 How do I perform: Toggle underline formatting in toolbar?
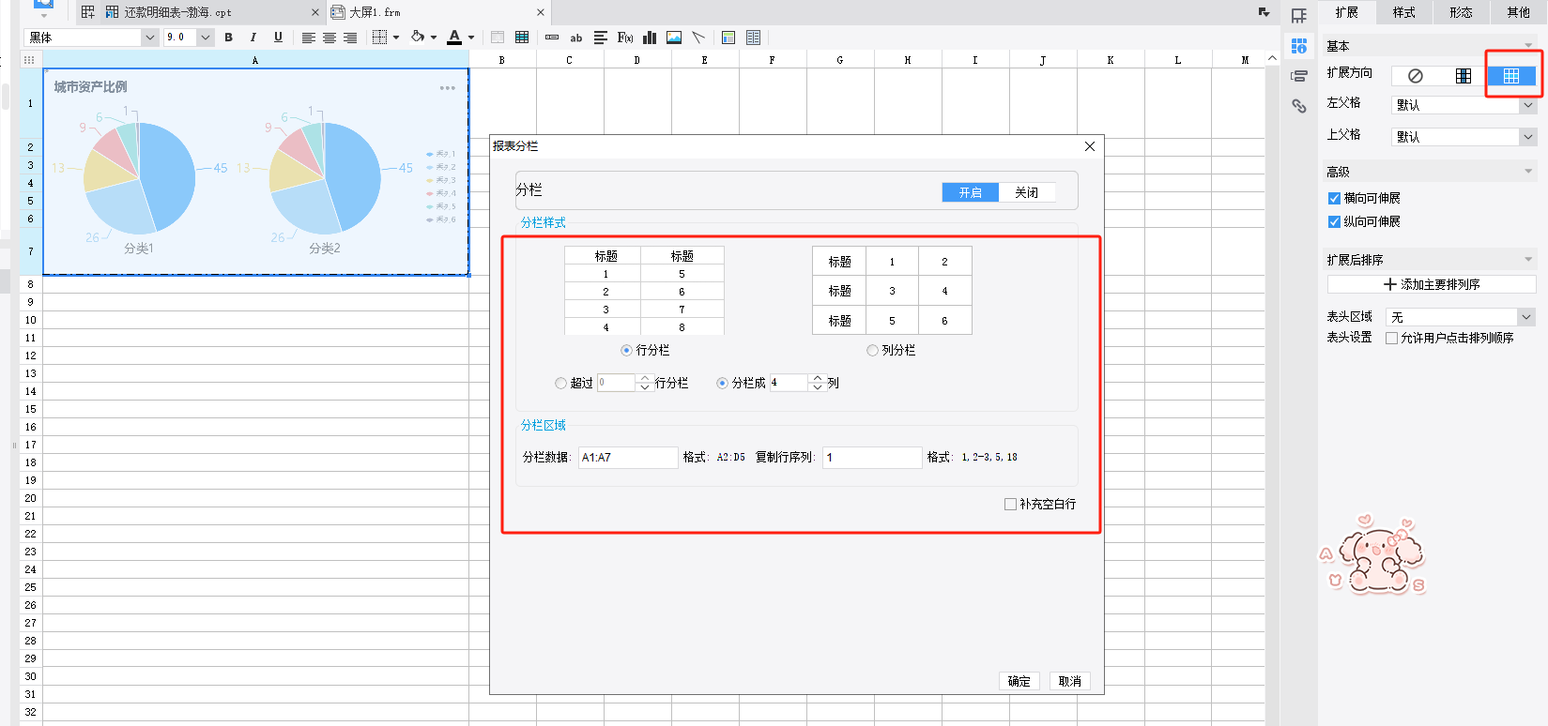click(x=278, y=38)
